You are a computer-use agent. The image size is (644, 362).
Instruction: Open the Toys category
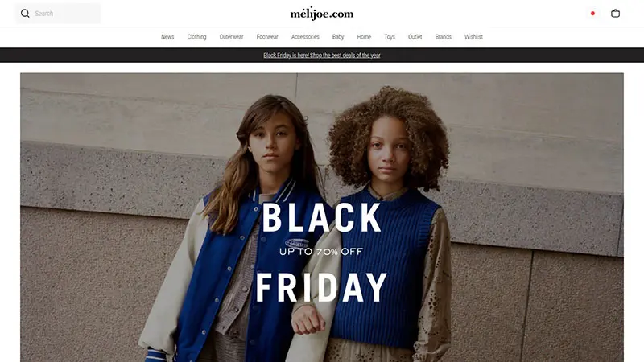pyautogui.click(x=390, y=37)
